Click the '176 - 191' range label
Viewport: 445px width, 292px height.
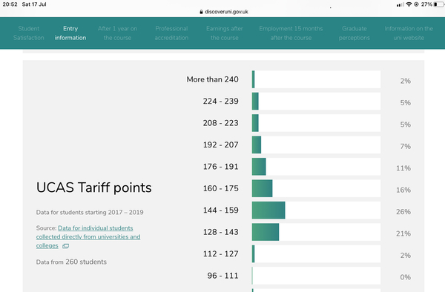pos(220,167)
